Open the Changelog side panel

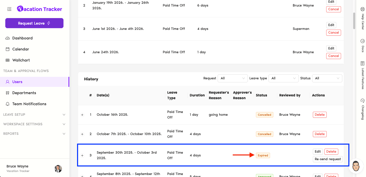pos(362,109)
